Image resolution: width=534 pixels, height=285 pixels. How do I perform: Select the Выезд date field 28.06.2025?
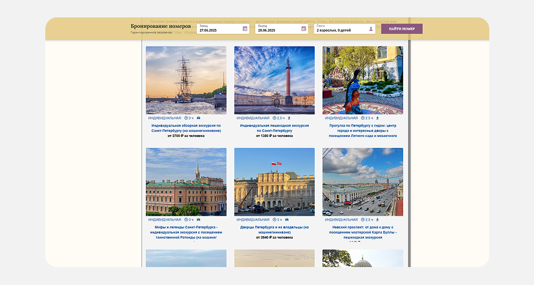click(282, 29)
